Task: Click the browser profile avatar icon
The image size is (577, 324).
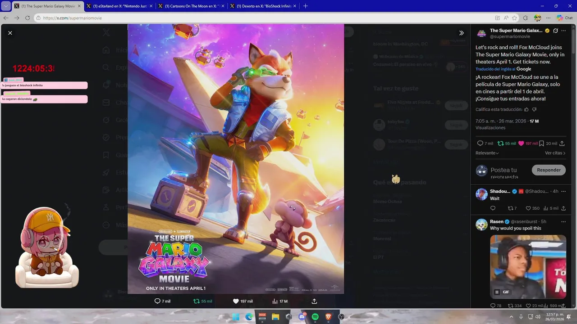Action: (x=537, y=18)
